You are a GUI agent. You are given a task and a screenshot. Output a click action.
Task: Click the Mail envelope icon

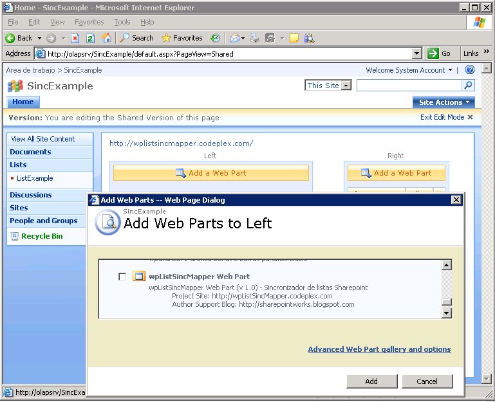234,38
